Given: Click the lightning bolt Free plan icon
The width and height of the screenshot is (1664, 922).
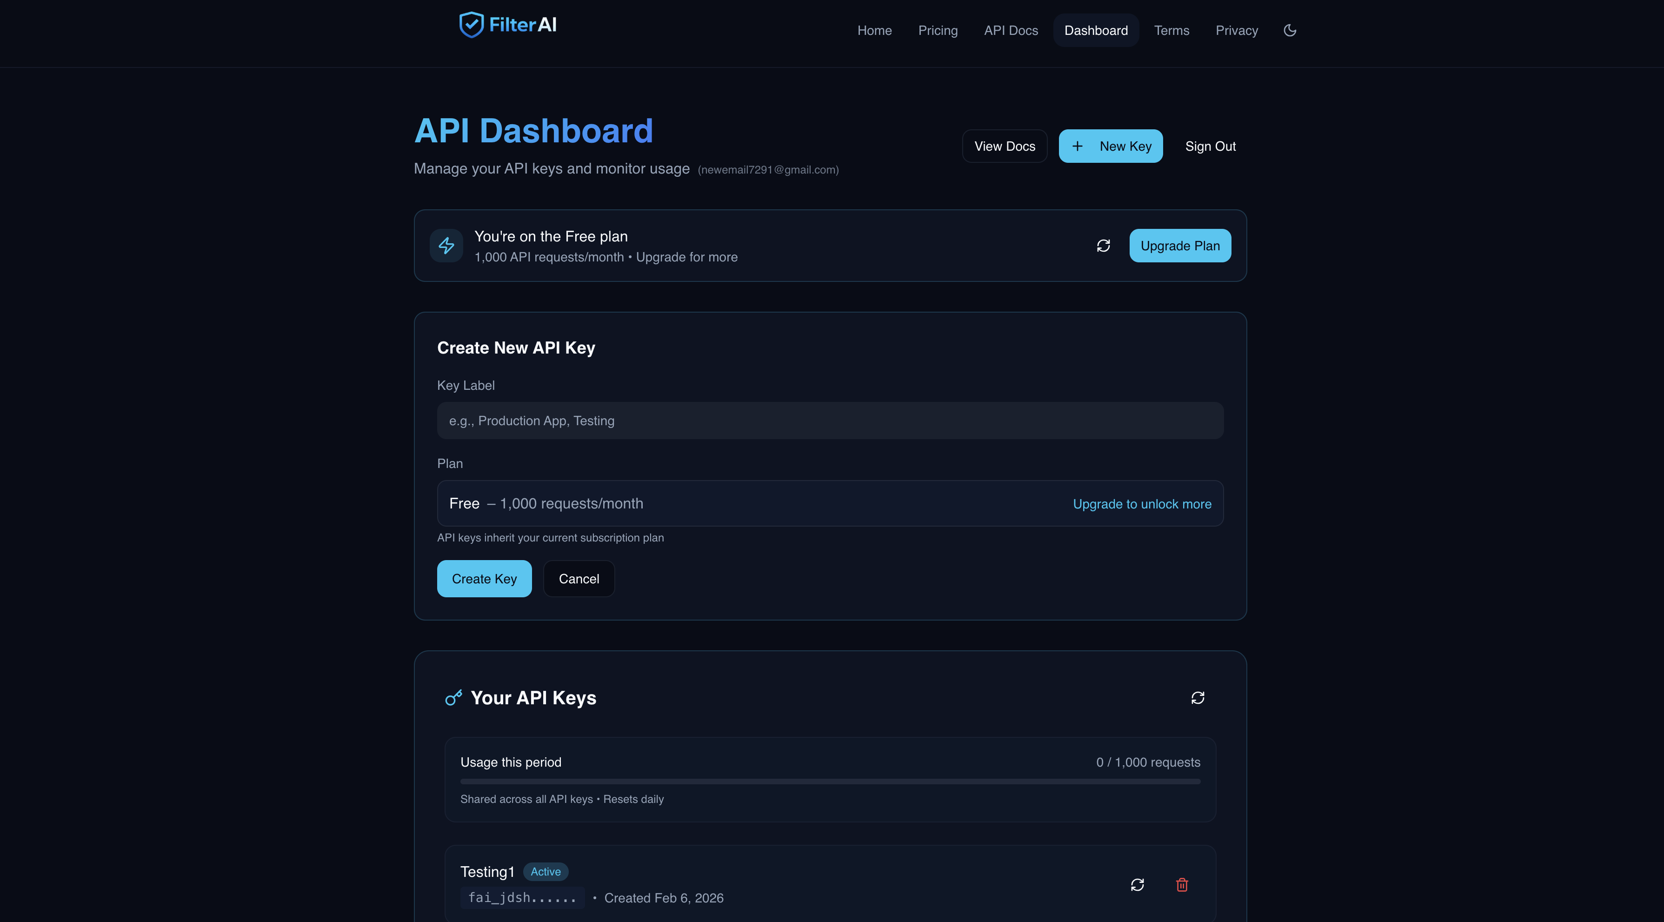Looking at the screenshot, I should (x=446, y=246).
